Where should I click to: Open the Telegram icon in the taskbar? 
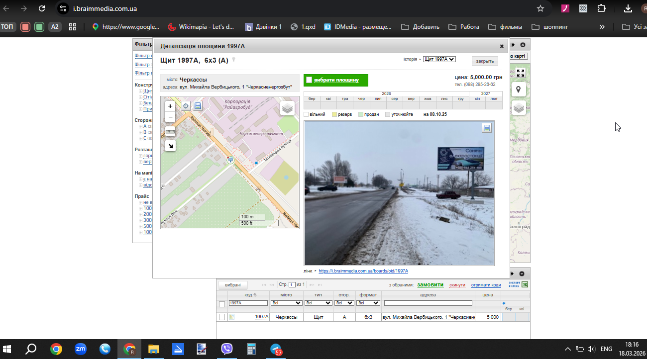point(276,349)
